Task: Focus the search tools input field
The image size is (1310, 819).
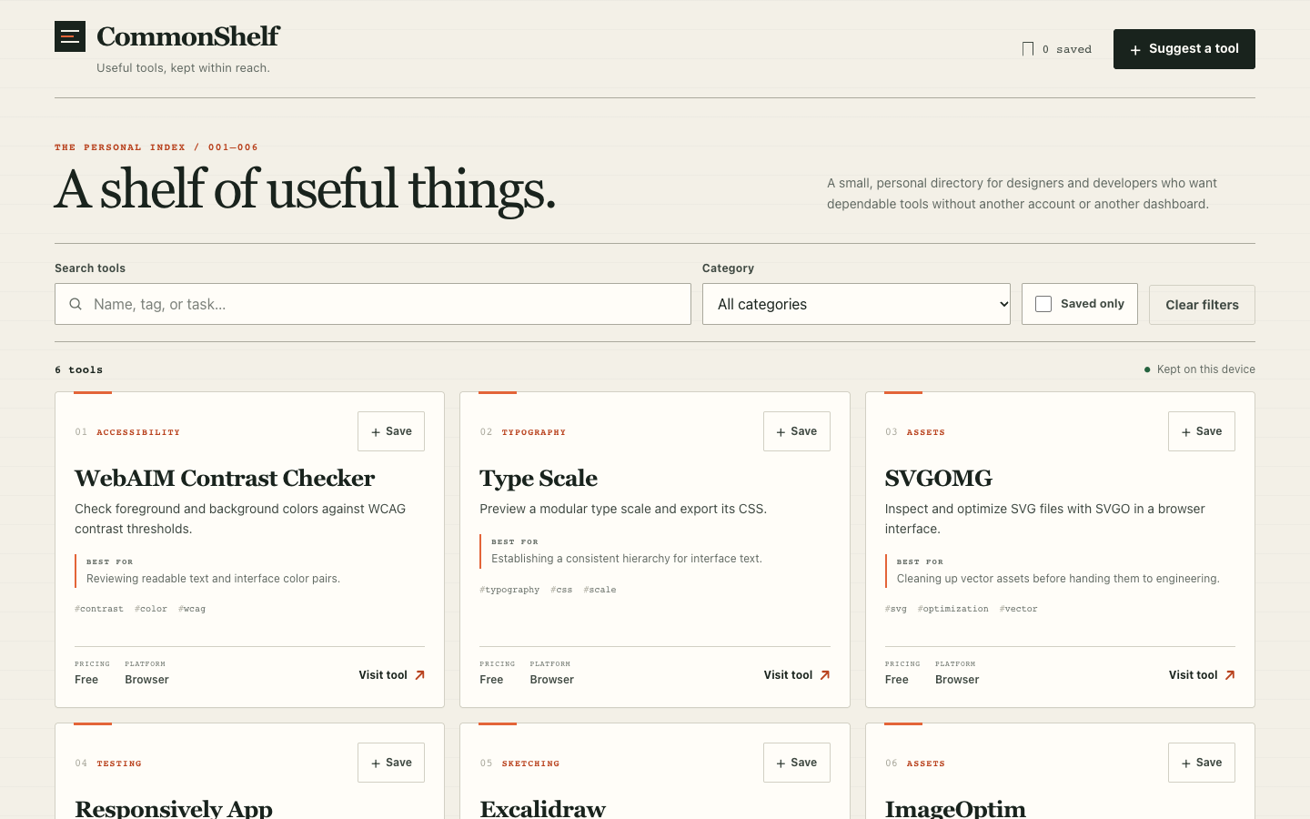Action: coord(373,304)
